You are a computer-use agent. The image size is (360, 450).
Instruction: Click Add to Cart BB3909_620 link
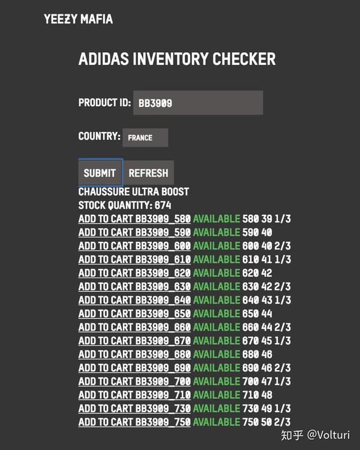pos(134,273)
